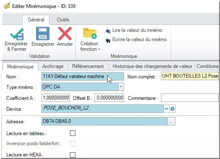This screenshot has width=220, height=159.
Task: Click the Lecture en HEXA label
Action: [25, 155]
